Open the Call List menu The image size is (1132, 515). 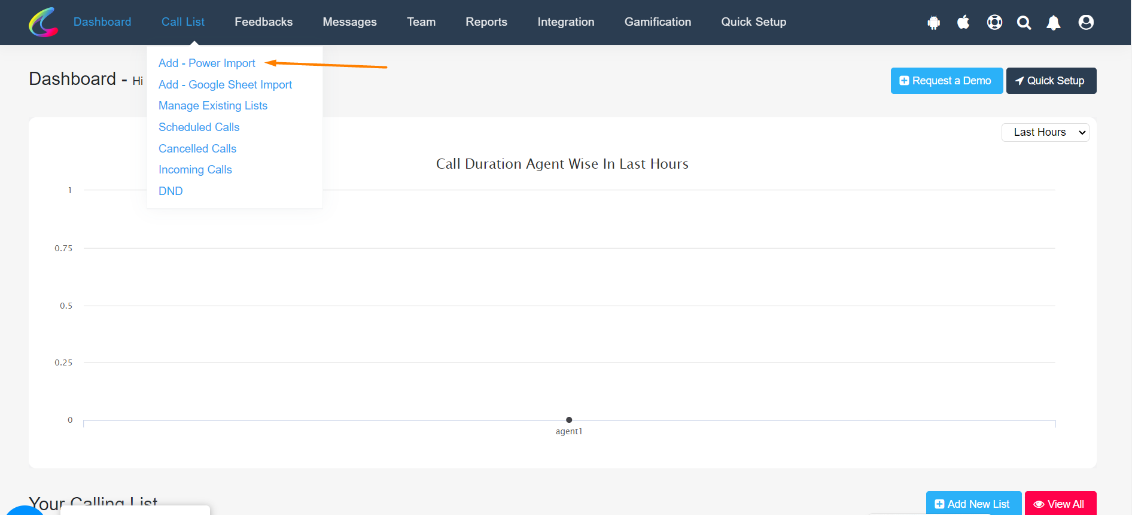[183, 22]
